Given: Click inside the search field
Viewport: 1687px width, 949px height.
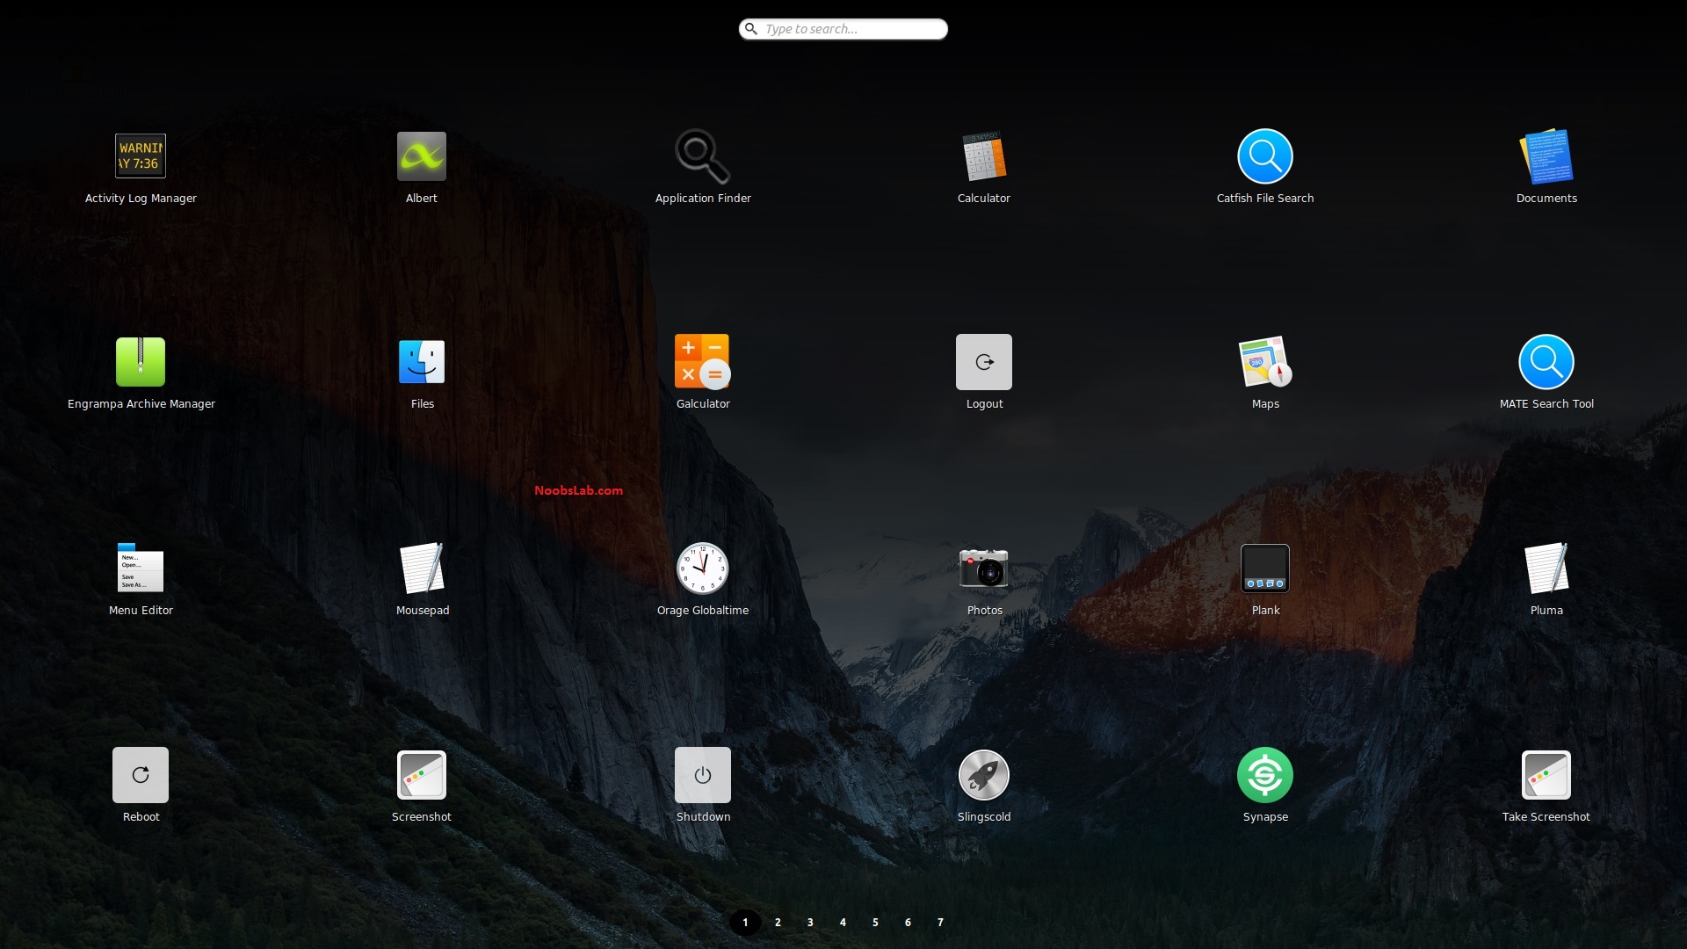Looking at the screenshot, I should coord(843,28).
